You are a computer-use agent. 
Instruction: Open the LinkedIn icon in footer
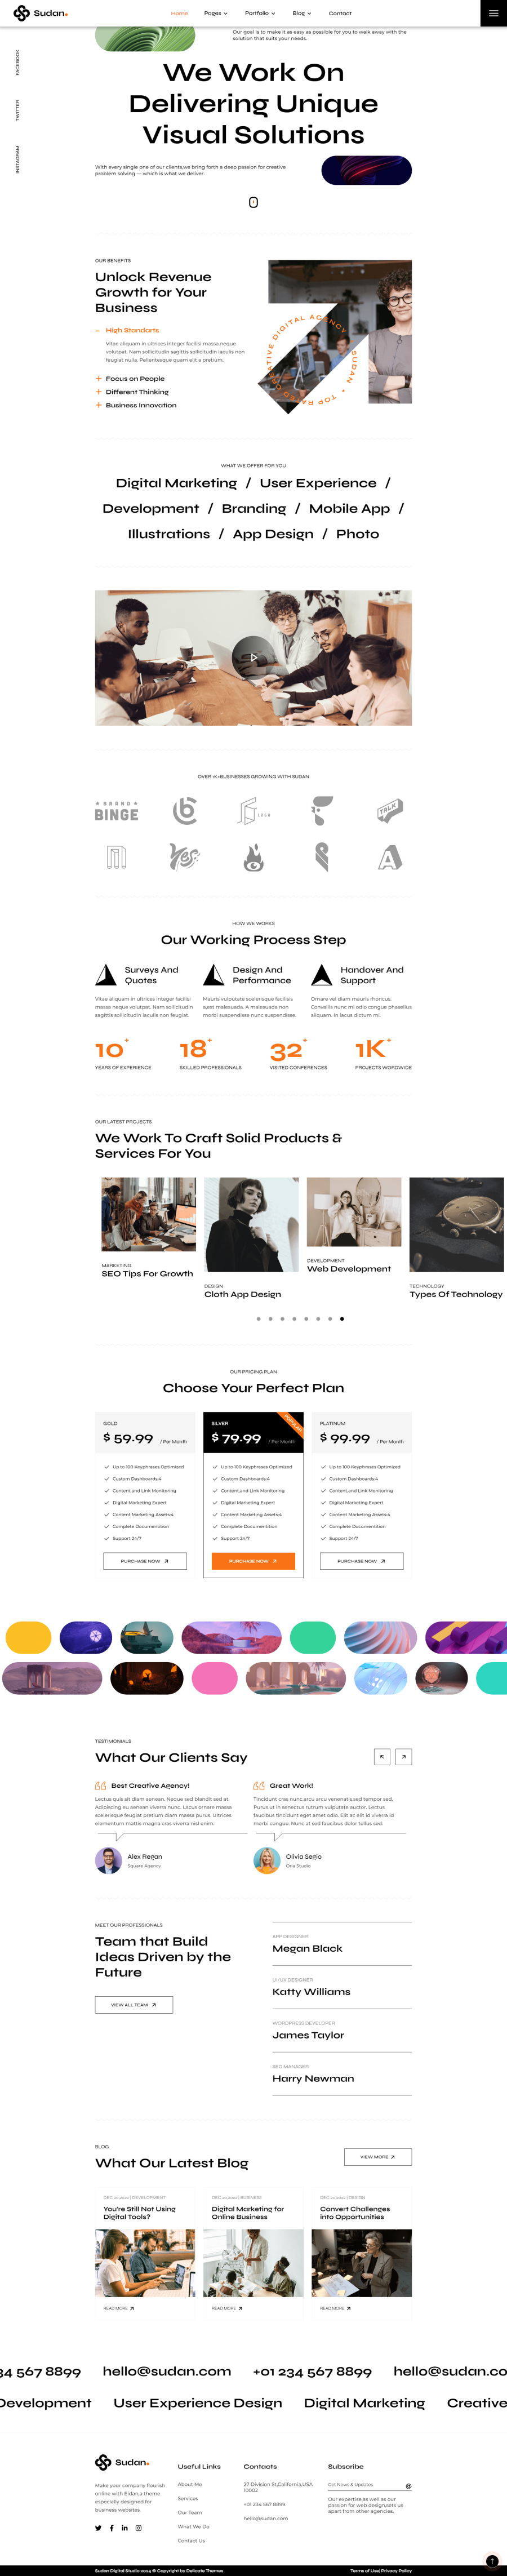124,2527
